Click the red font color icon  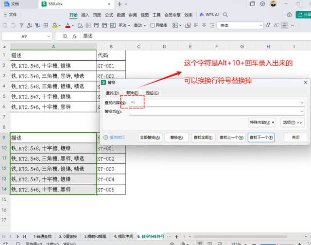tap(68, 25)
